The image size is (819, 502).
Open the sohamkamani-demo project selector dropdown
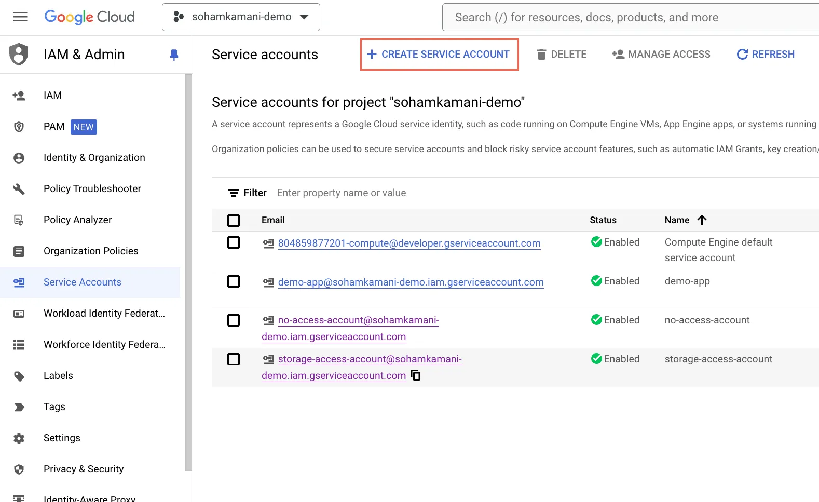point(241,17)
